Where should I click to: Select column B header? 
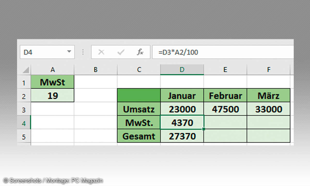[x=96, y=70]
